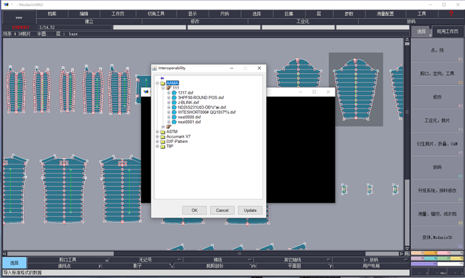Screen dimensions: 465x278
Task: Click the green color swatch bottom right
Action: click(444, 259)
